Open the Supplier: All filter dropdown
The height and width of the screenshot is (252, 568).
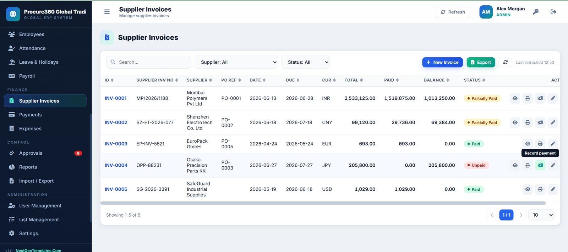[236, 62]
